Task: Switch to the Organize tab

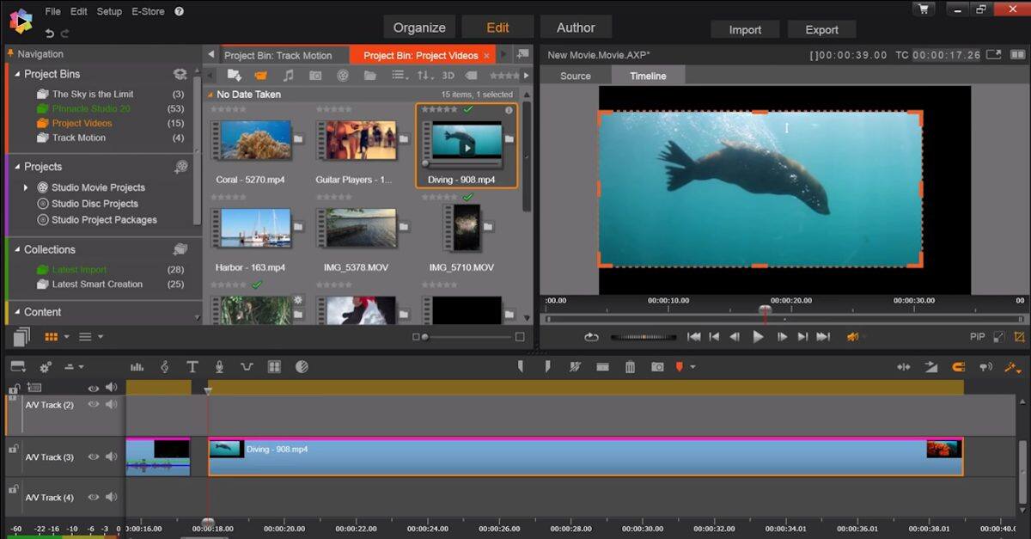Action: [x=418, y=27]
